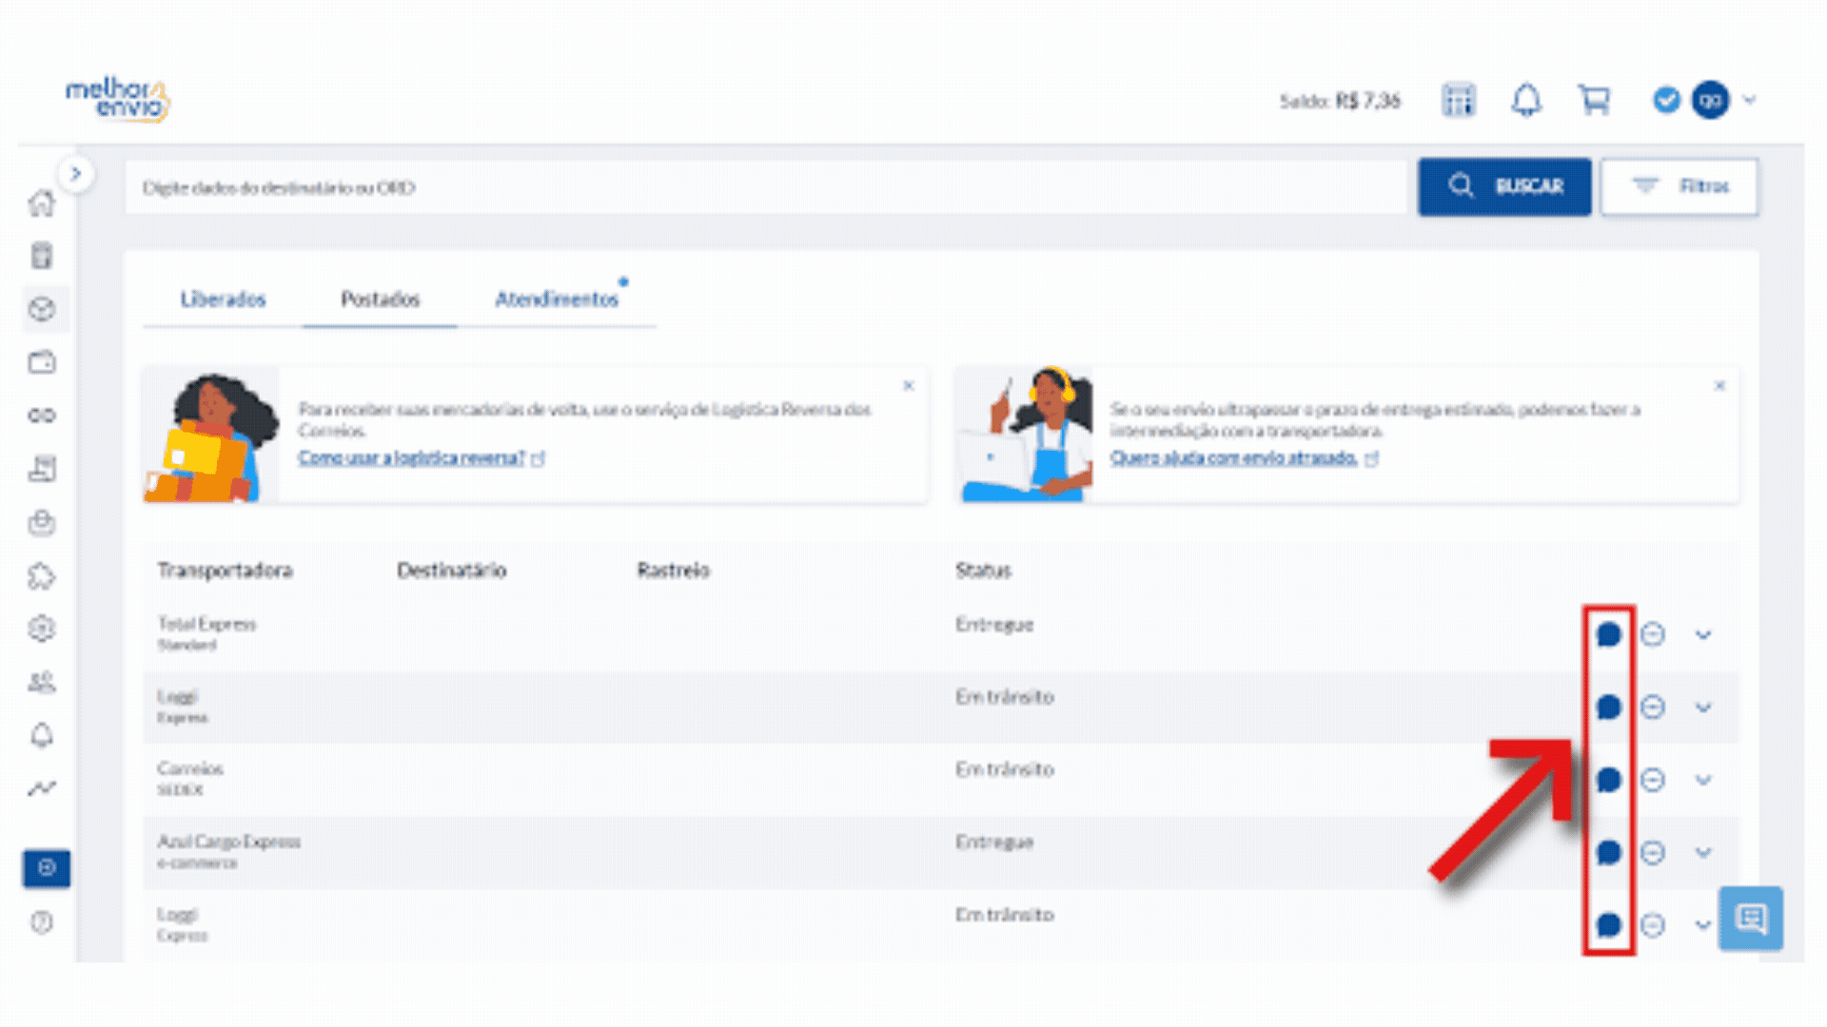The width and height of the screenshot is (1827, 1027).
Task: Click minus icon on Total Express row
Action: tap(1653, 634)
